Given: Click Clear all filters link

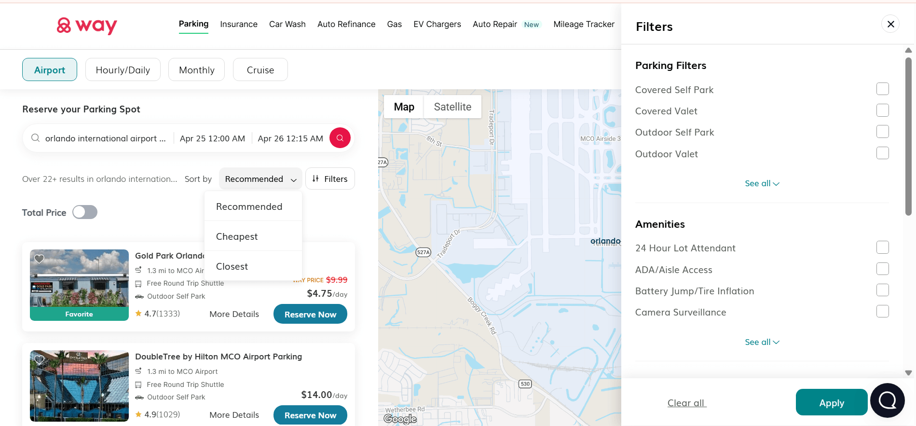Looking at the screenshot, I should (x=687, y=403).
